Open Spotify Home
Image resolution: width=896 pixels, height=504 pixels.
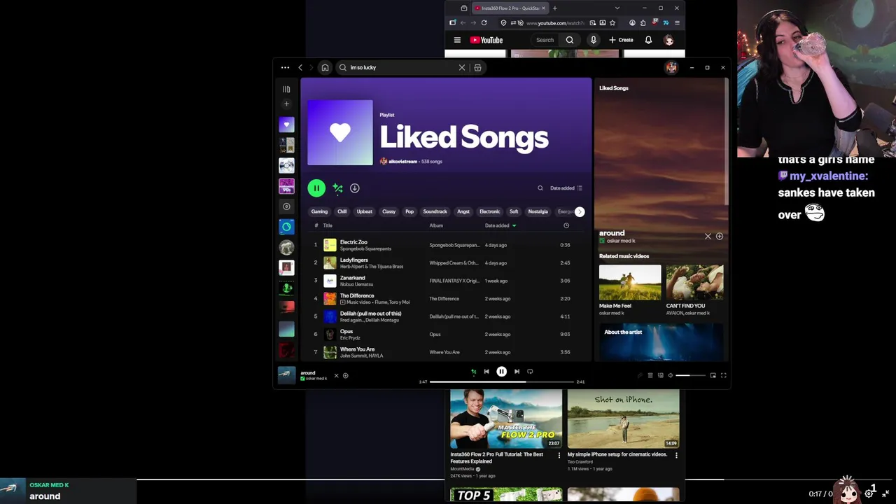325,68
